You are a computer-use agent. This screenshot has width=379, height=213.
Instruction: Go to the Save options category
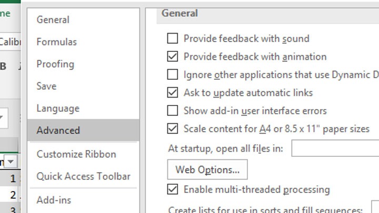click(x=46, y=86)
